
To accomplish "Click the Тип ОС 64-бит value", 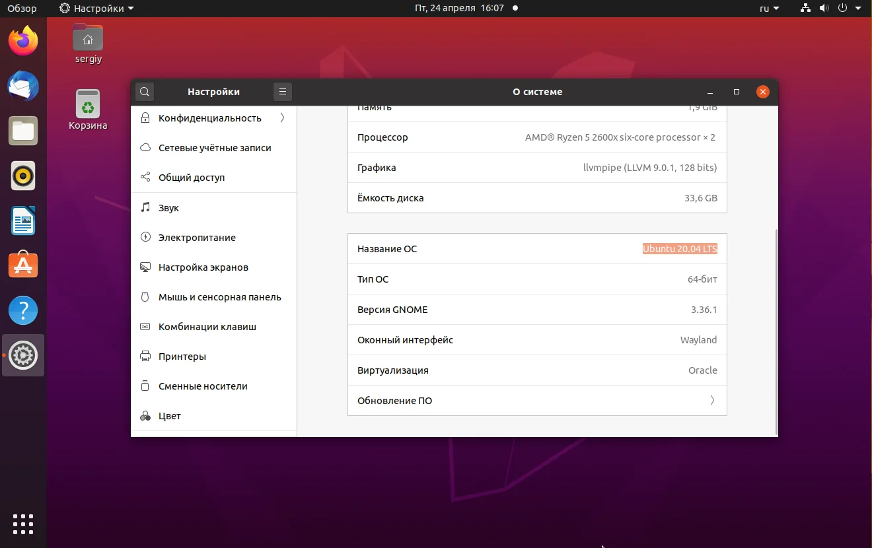I will click(702, 279).
